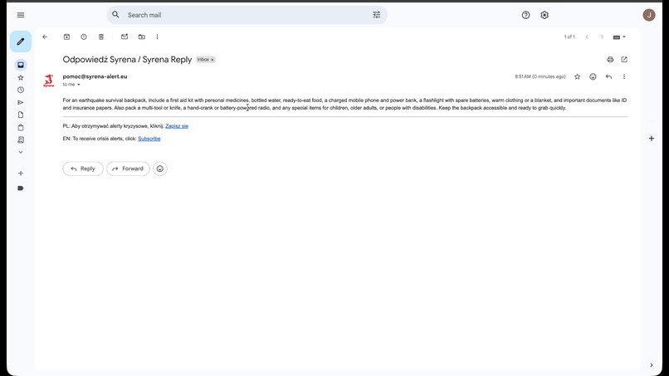Show search options filter icon
The height and width of the screenshot is (376, 669).
(x=376, y=15)
